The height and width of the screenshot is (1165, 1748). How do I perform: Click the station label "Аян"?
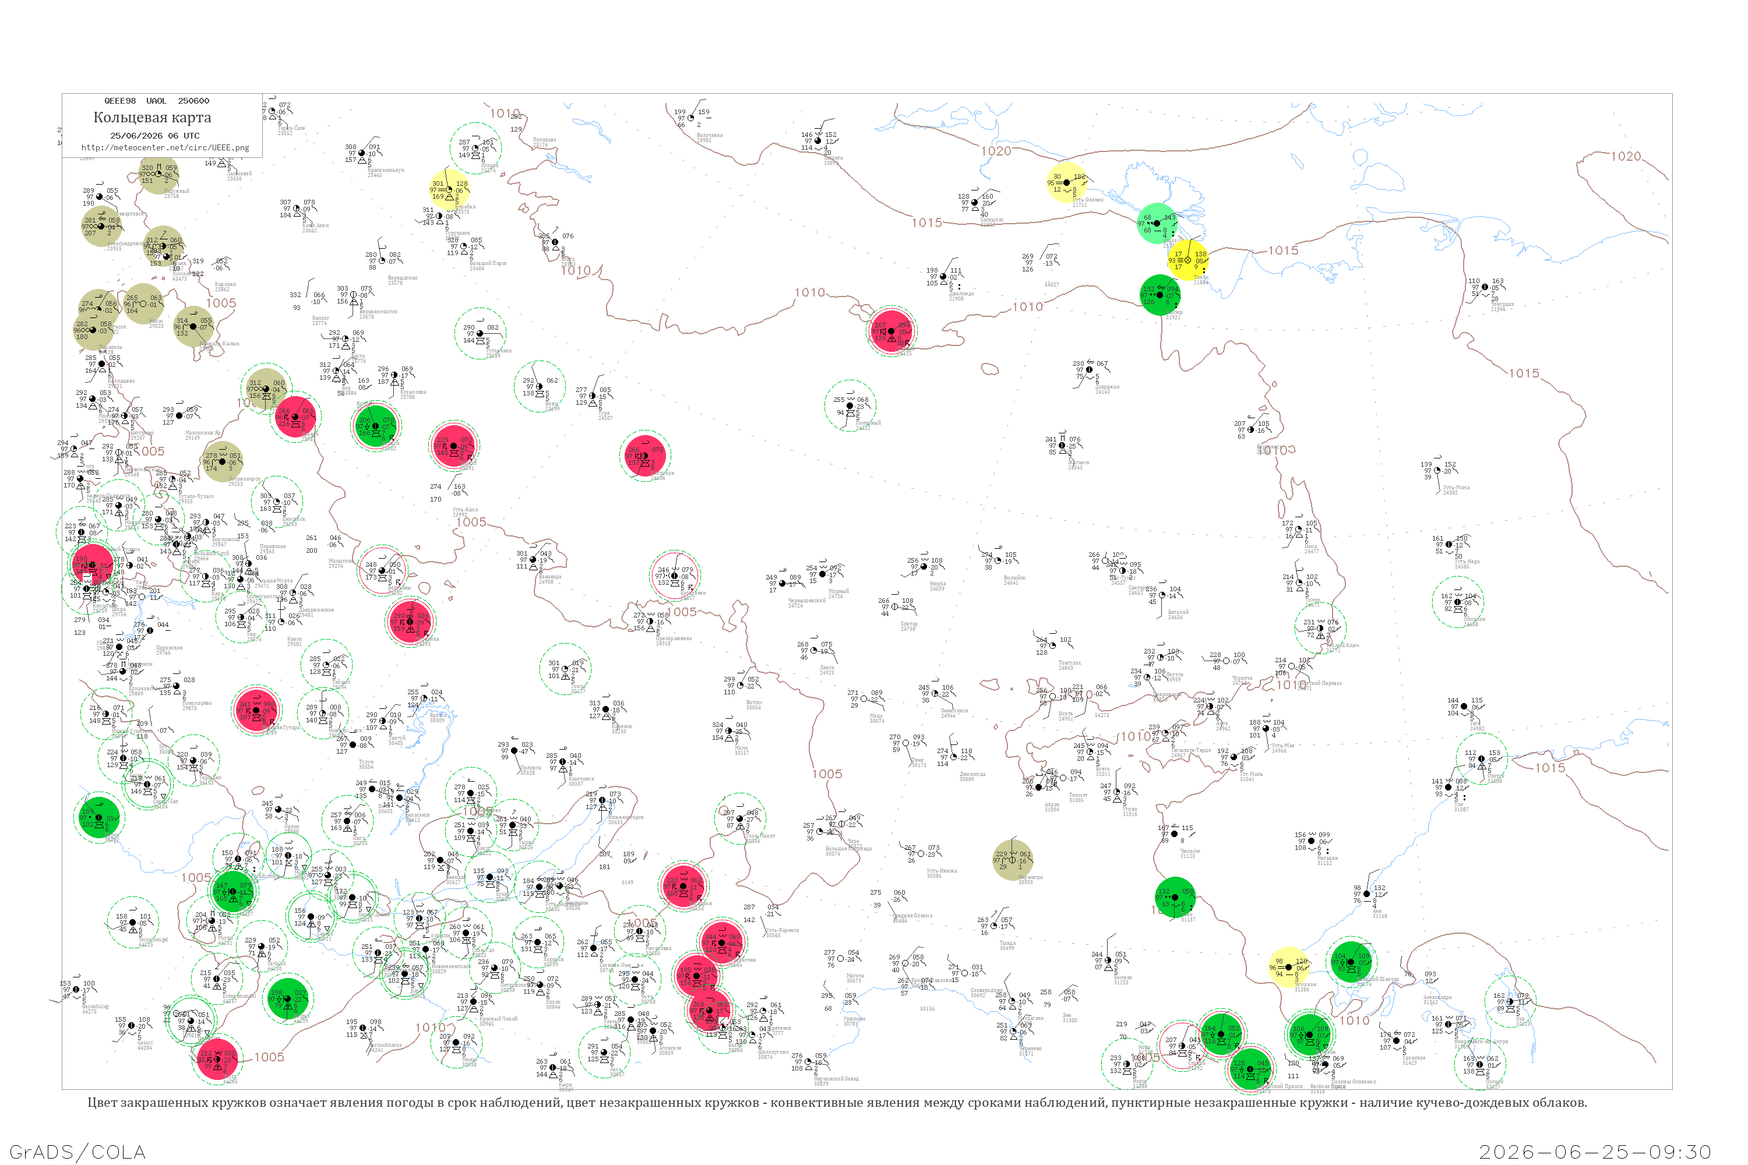point(1377,911)
